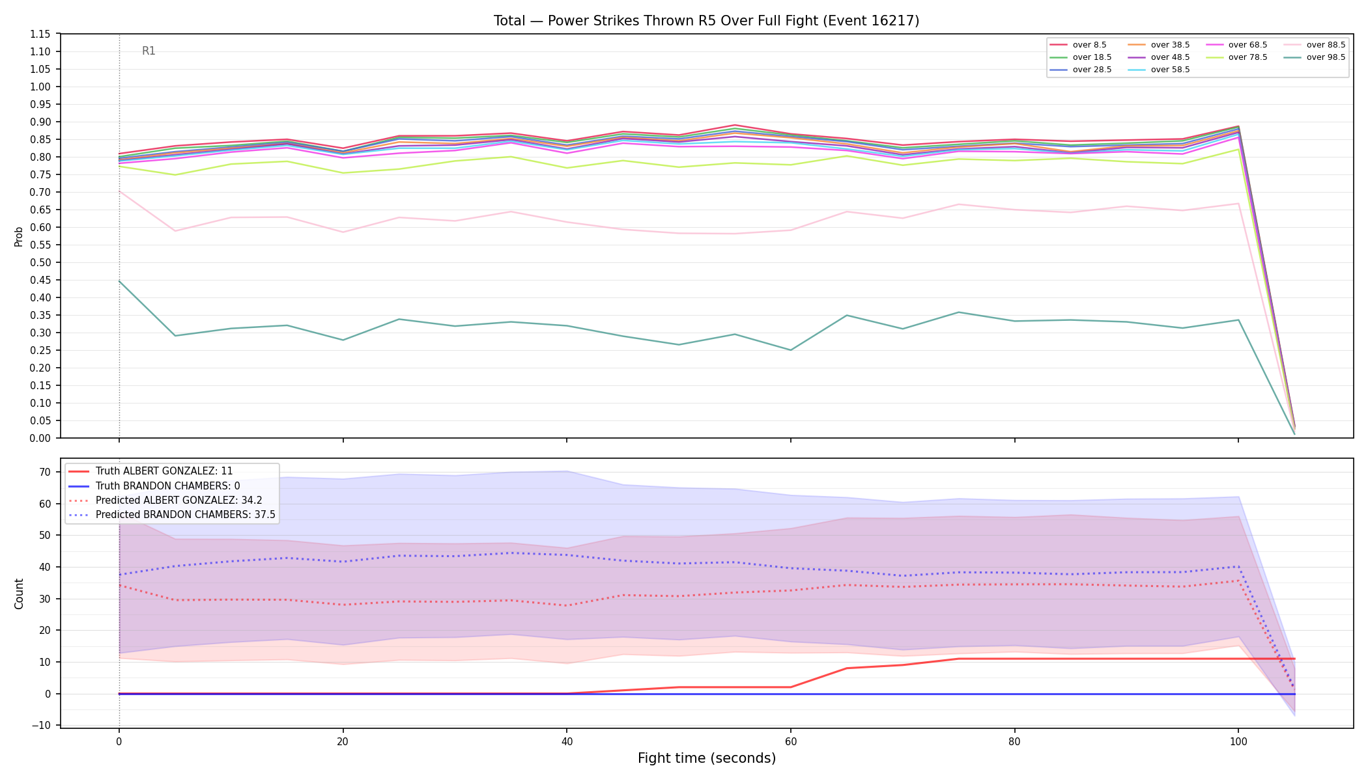Click 'Truth ALBERT GONZALEZ: 11' legend entry
Image resolution: width=1368 pixels, height=781 pixels.
150,471
